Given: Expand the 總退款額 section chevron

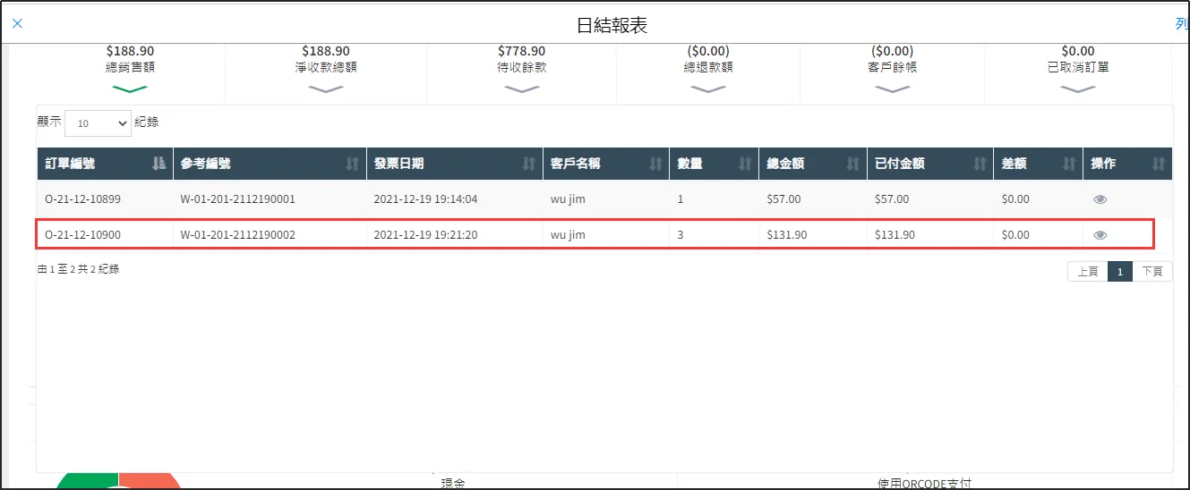Looking at the screenshot, I should [707, 89].
